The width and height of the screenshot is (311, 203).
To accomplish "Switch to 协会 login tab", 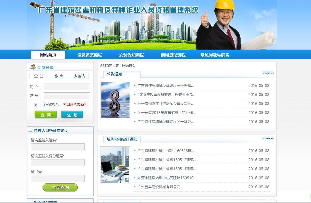I will tap(59, 76).
